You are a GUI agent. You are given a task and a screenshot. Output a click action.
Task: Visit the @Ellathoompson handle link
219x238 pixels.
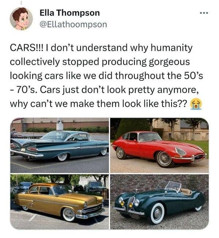pos(73,24)
